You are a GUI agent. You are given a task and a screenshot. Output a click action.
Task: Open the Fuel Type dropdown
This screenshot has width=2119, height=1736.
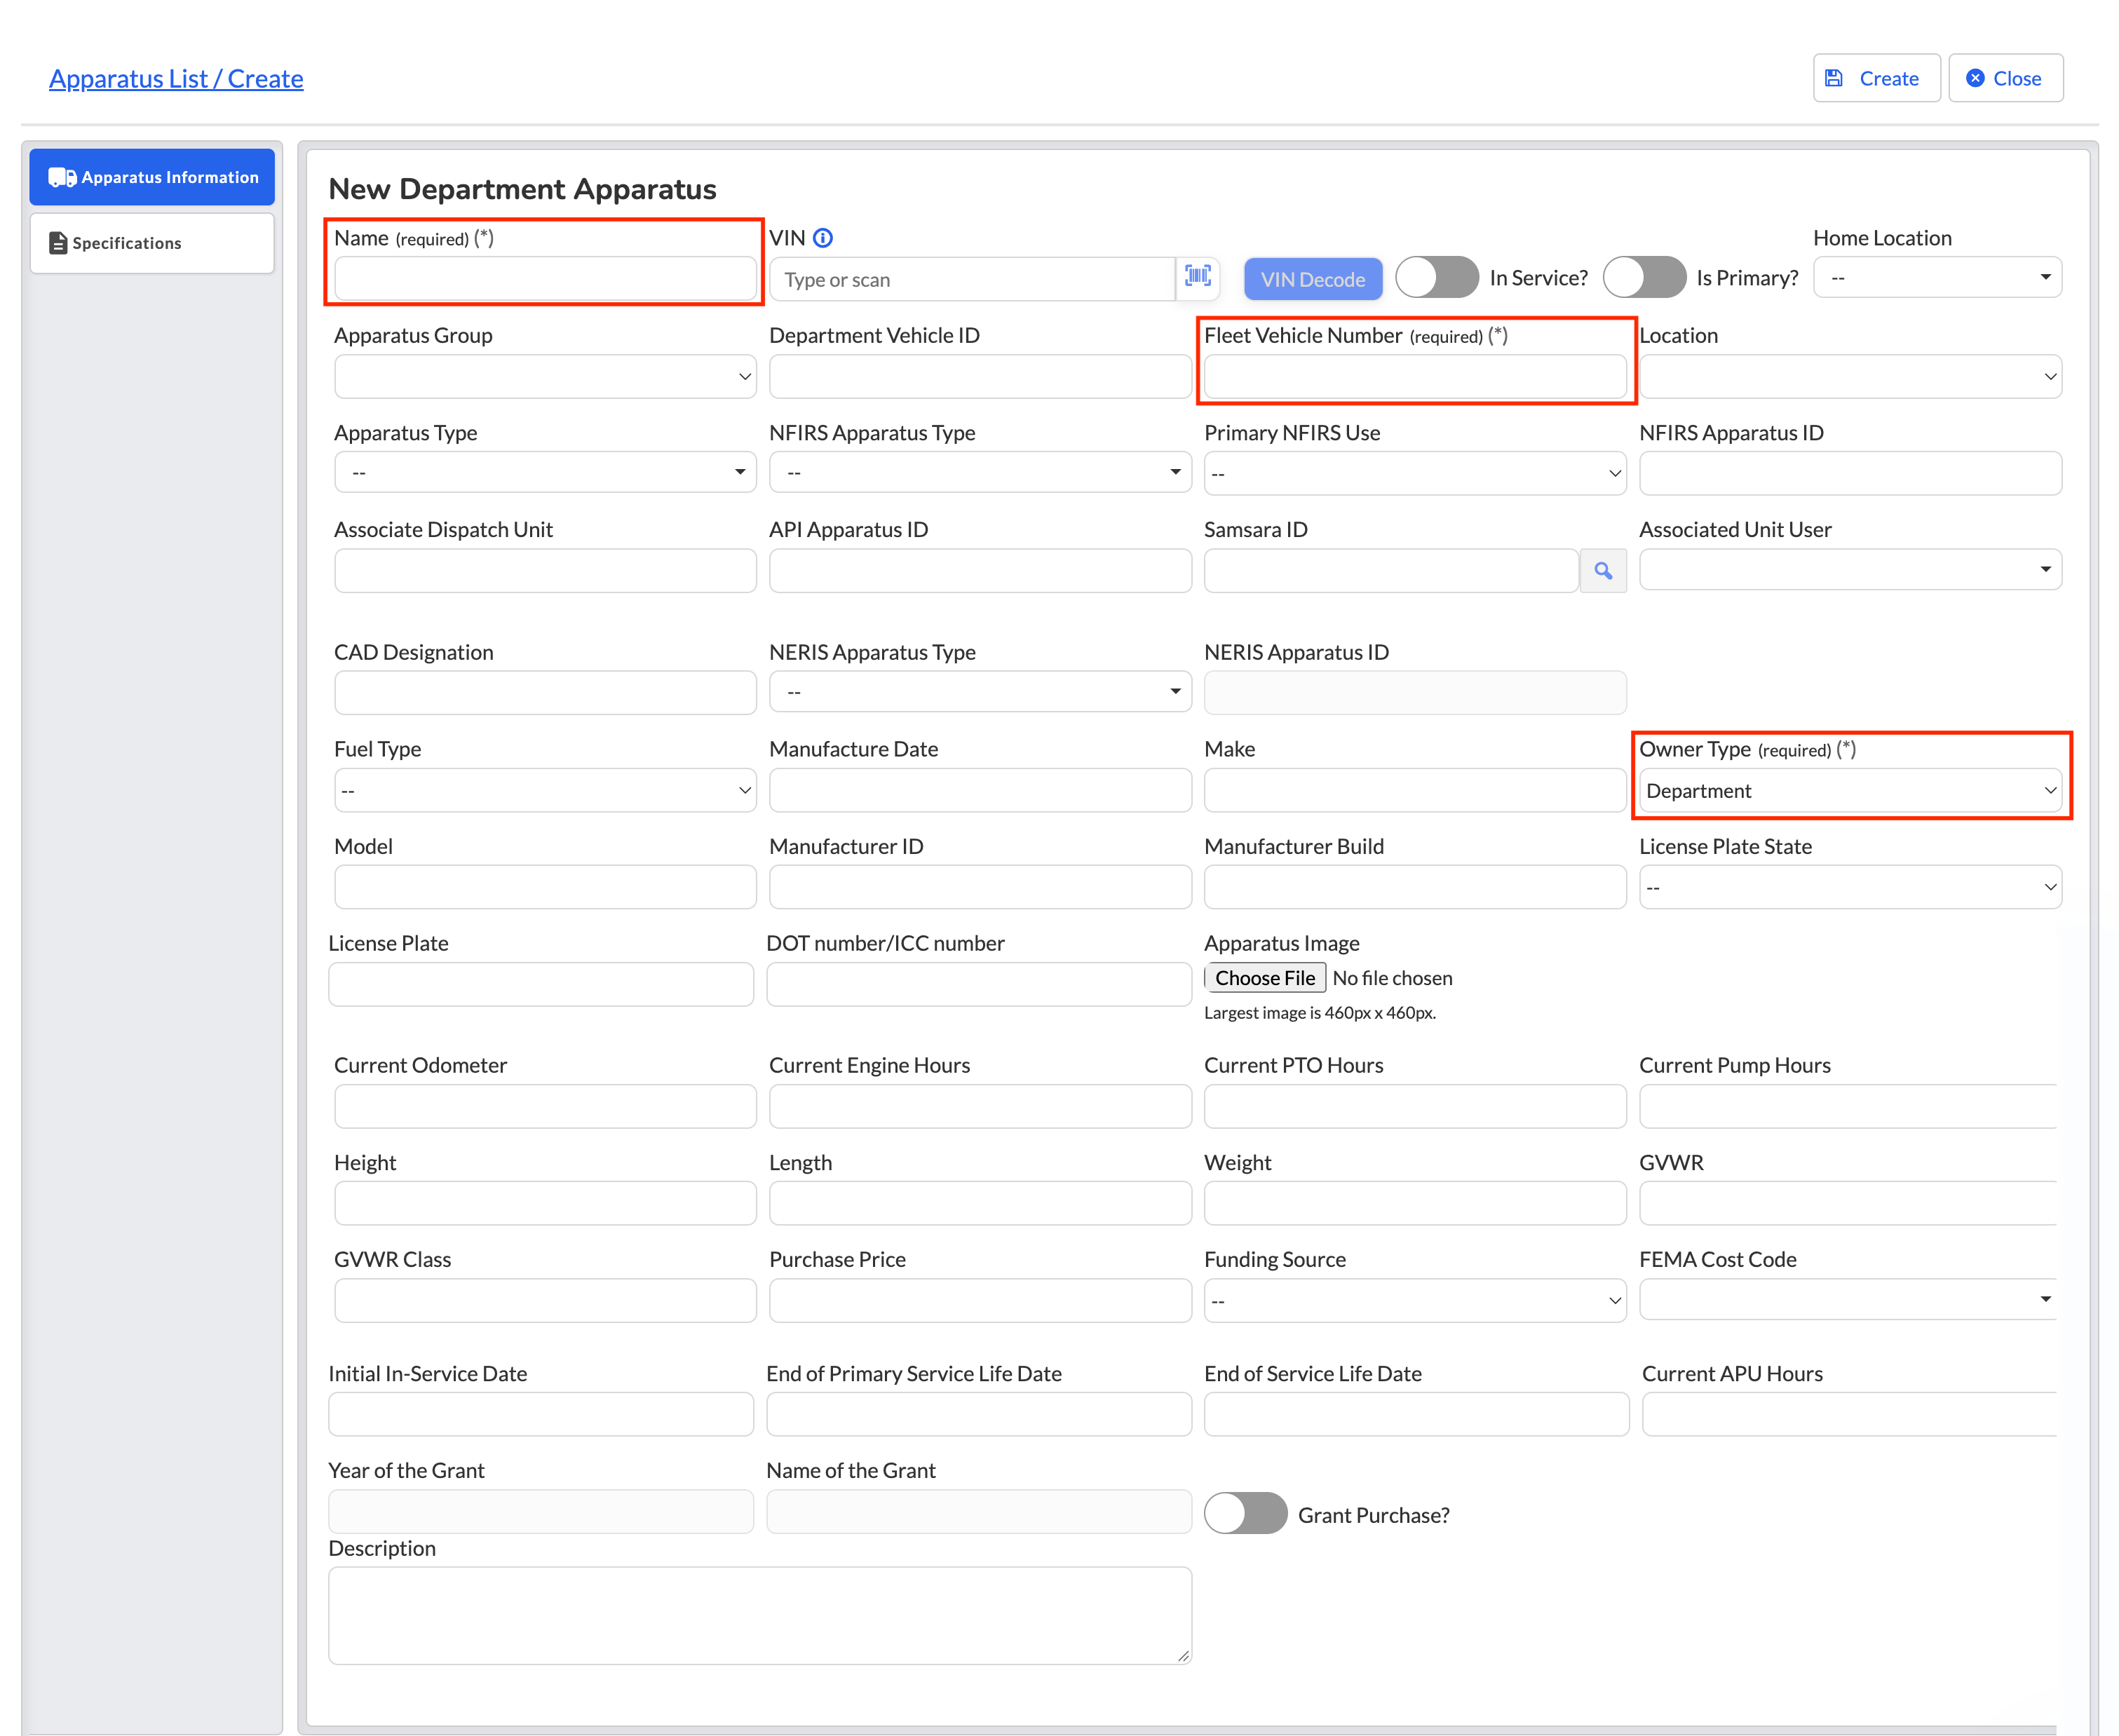pos(545,791)
